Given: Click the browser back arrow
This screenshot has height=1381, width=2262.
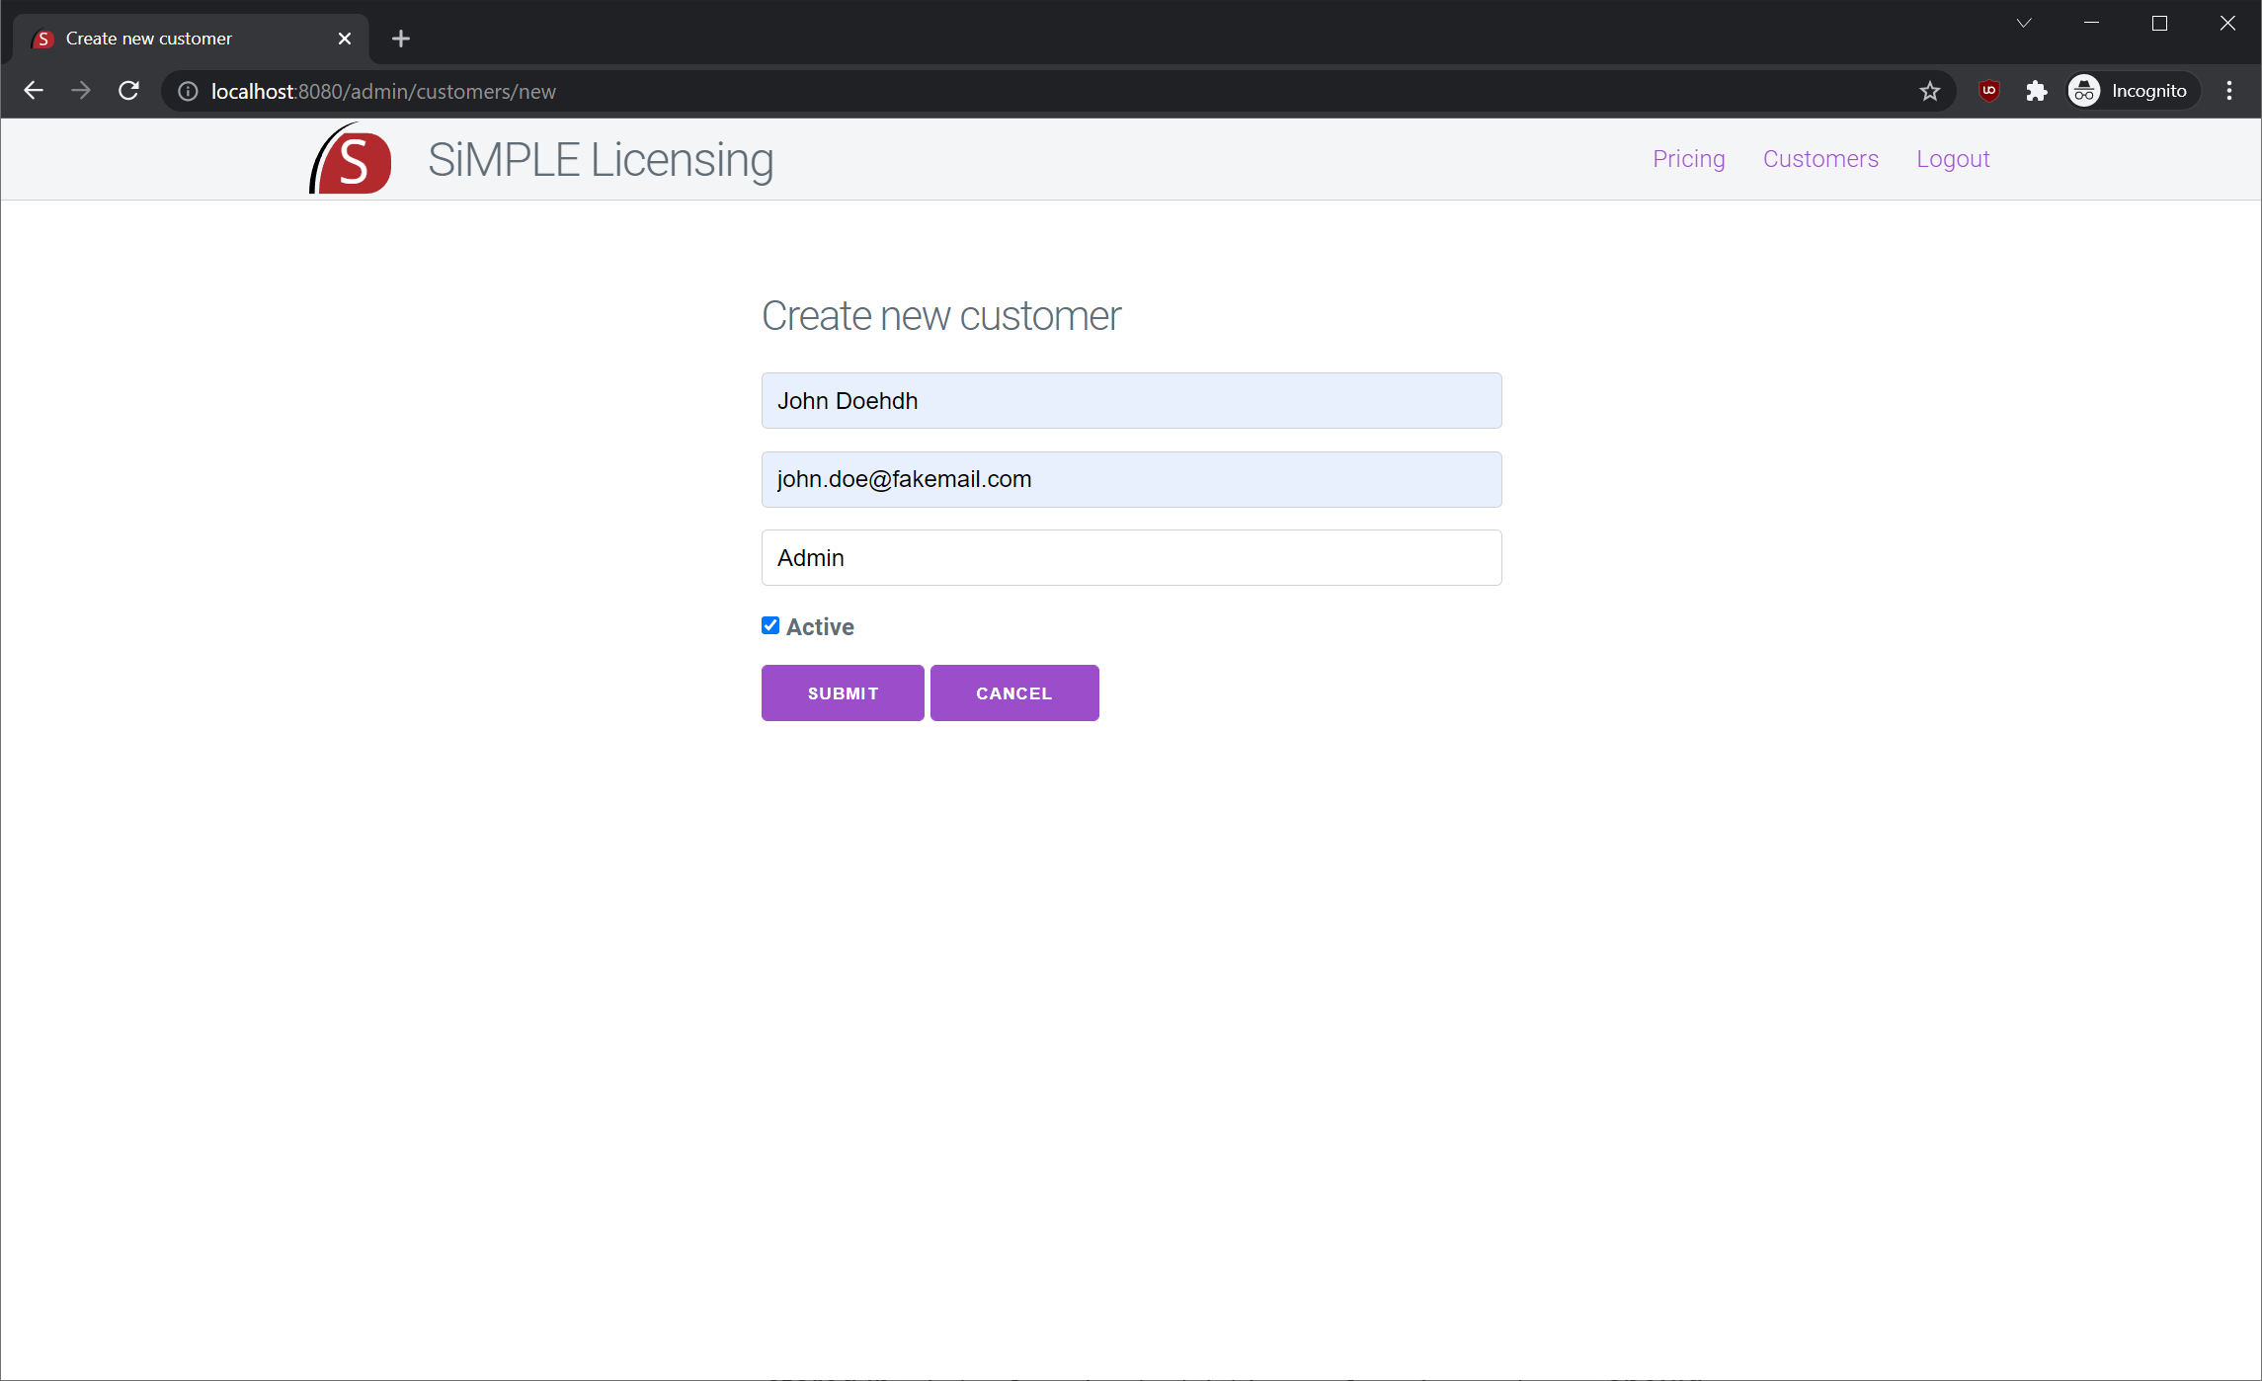Looking at the screenshot, I should pos(34,91).
